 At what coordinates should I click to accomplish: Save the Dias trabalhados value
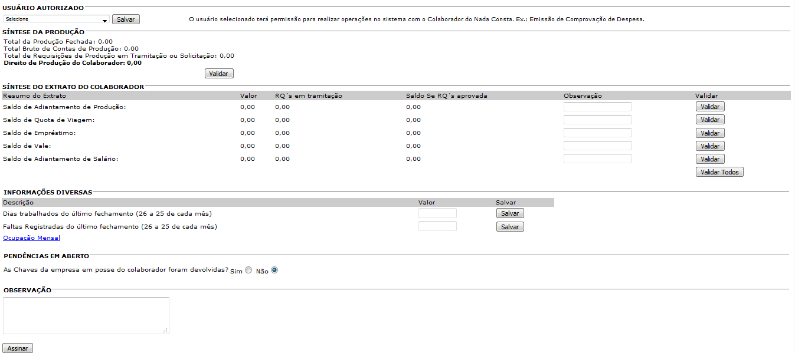[x=509, y=213]
